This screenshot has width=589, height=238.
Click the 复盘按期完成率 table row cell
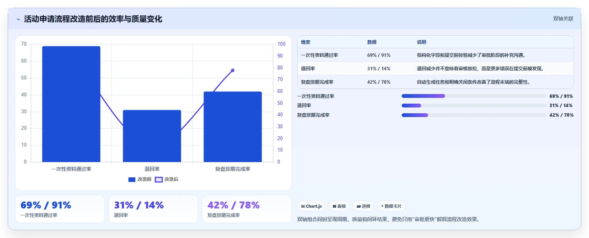pyautogui.click(x=317, y=82)
